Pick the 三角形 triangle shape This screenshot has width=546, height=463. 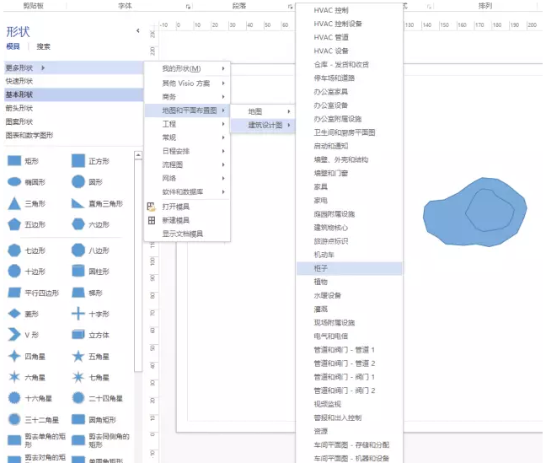[13, 204]
